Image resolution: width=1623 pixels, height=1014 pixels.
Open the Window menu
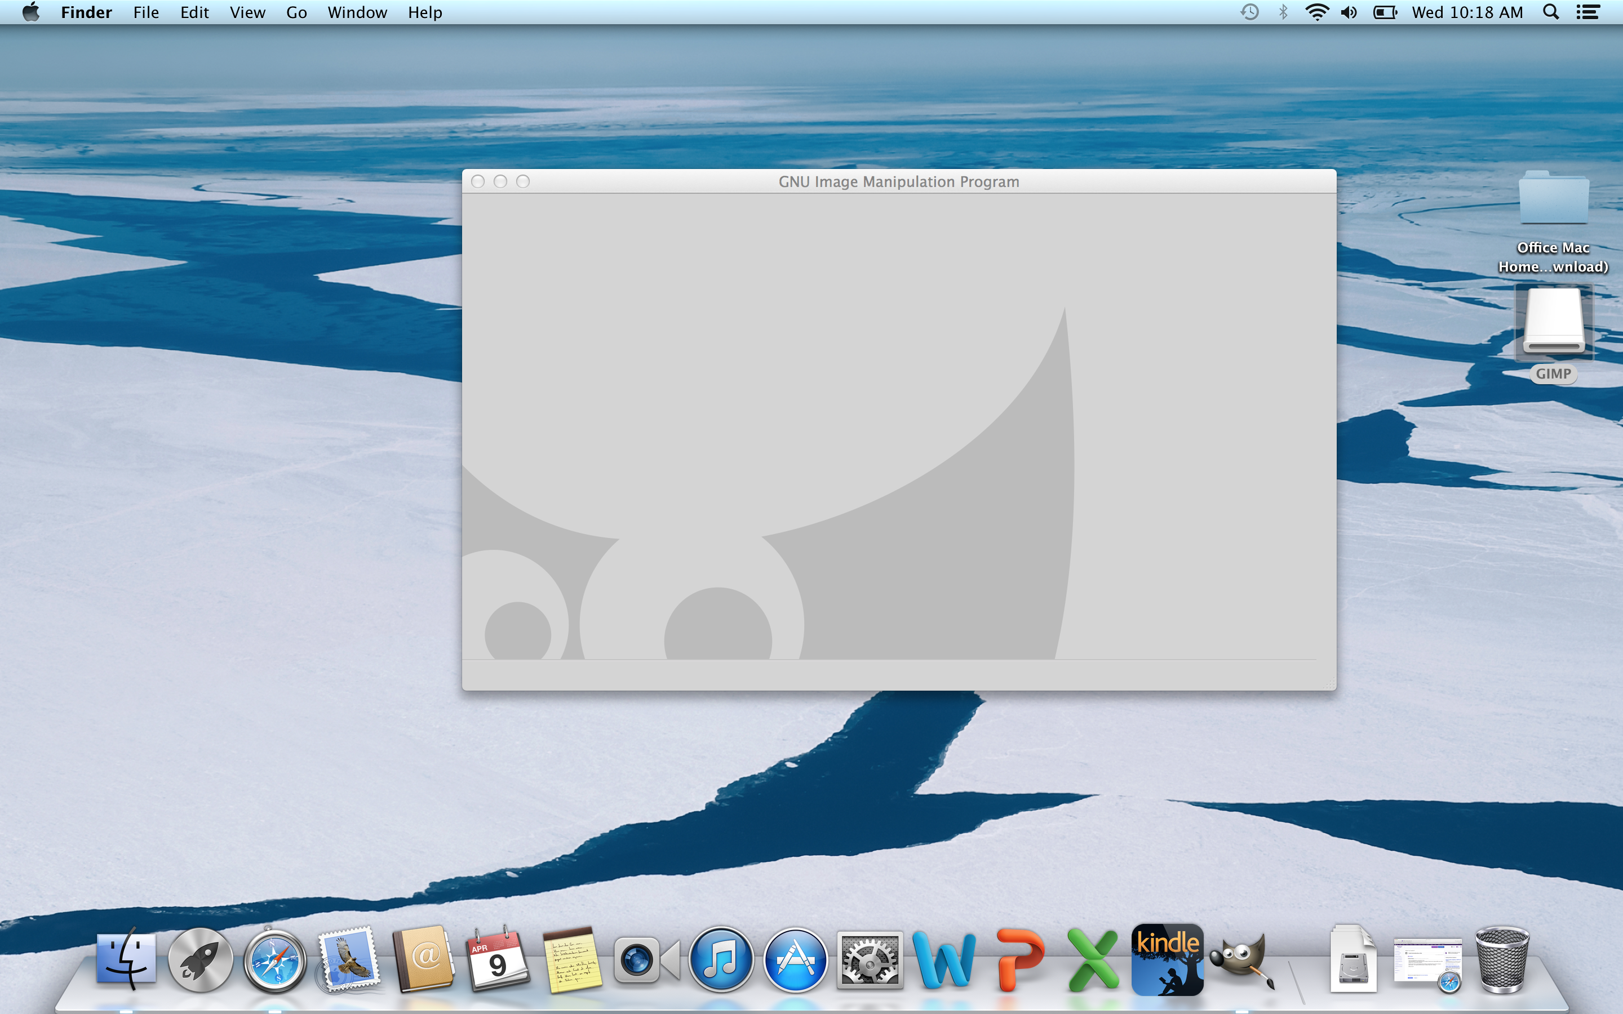coord(357,12)
